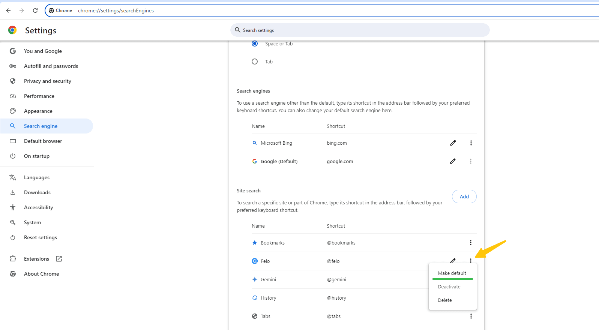Reload the page with the refresh icon
599x330 pixels.
35,10
